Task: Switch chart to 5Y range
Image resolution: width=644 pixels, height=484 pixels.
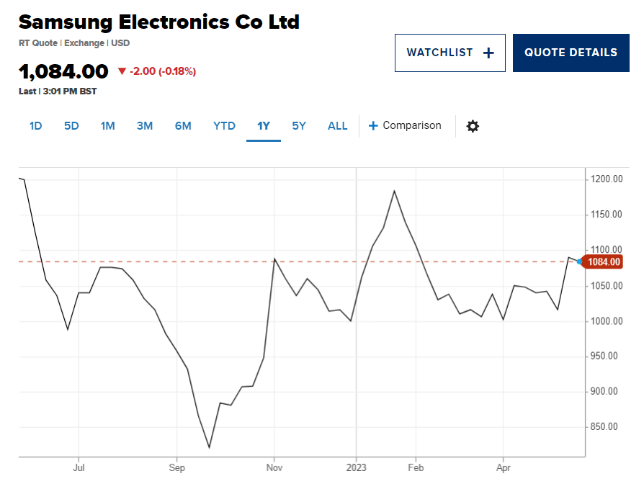Action: pos(299,125)
